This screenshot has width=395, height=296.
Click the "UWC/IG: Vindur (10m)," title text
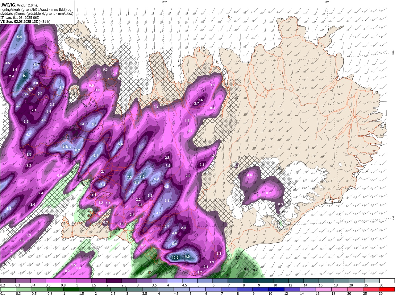pyautogui.click(x=19, y=5)
